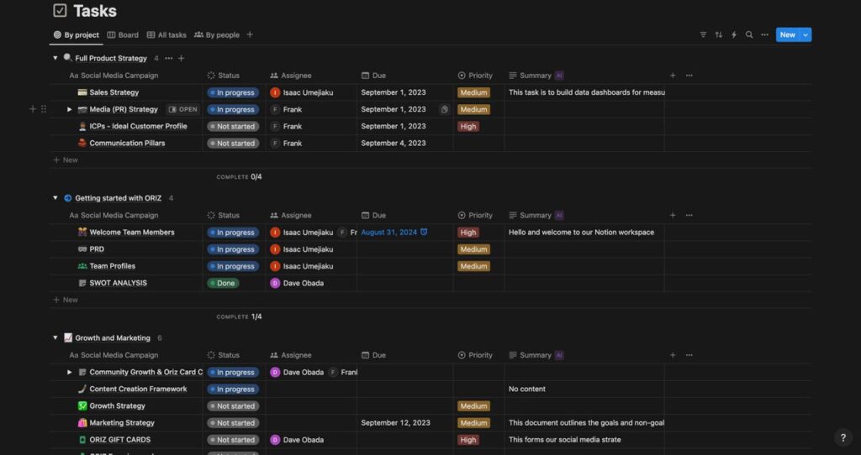Add a property column in the Getting started with ORIZ header
The width and height of the screenshot is (861, 455).
pos(673,215)
